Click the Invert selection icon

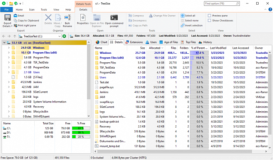[x=182, y=26]
